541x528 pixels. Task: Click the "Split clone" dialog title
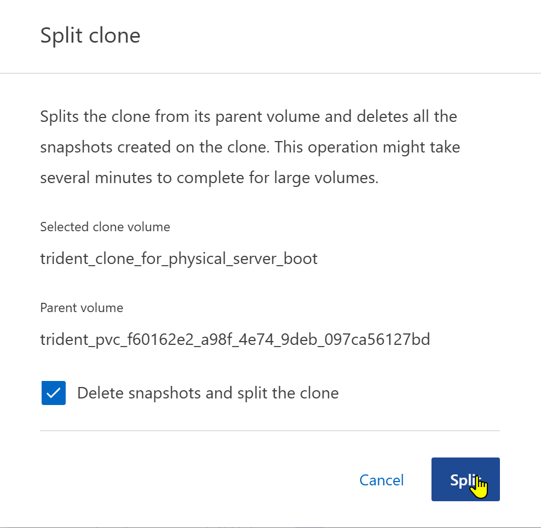point(90,36)
